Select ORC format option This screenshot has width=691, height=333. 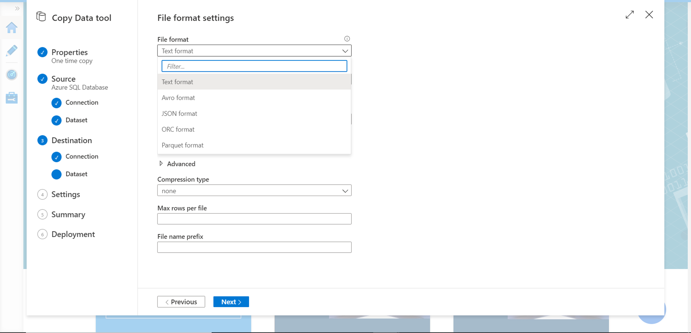[254, 129]
